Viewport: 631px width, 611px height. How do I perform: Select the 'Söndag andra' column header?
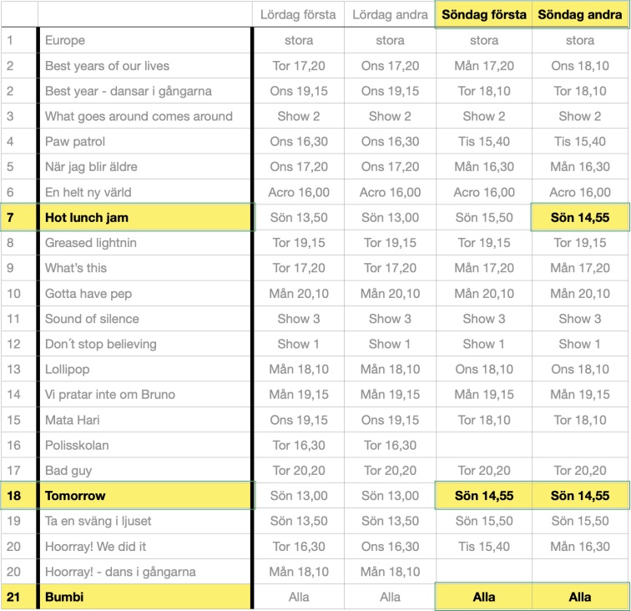click(580, 15)
